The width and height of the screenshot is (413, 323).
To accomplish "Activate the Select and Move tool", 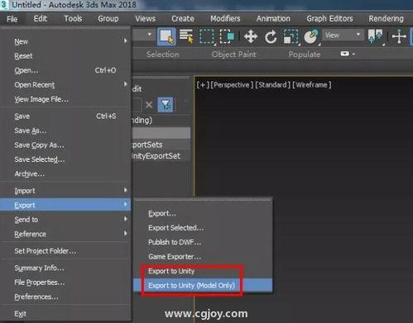I will 251,36.
